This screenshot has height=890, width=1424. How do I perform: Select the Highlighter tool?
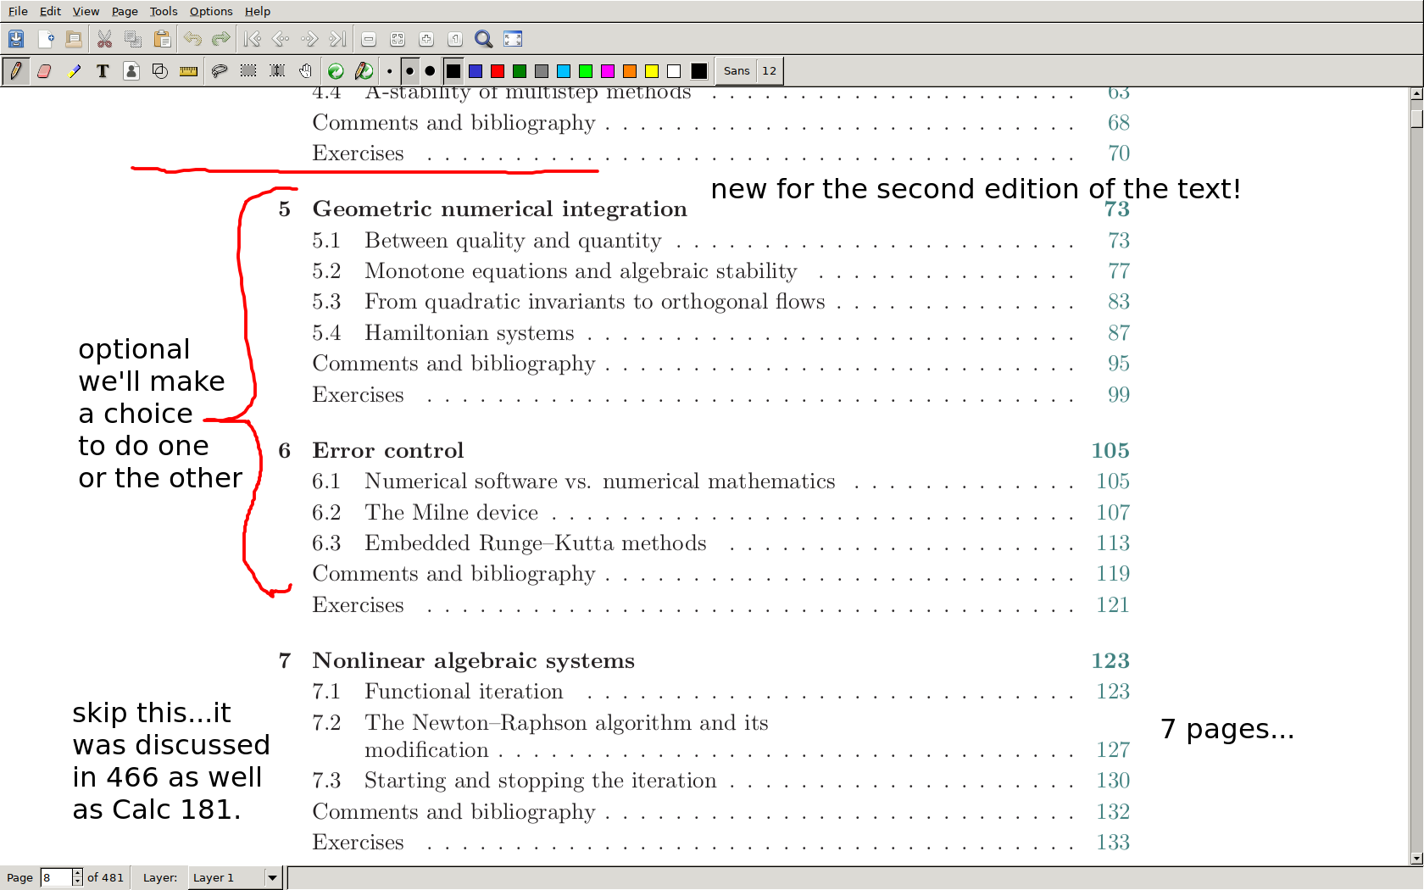click(x=74, y=71)
